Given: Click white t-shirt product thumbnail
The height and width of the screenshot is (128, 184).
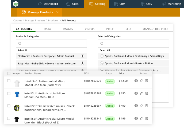Looking at the screenshot, I should (17, 83).
